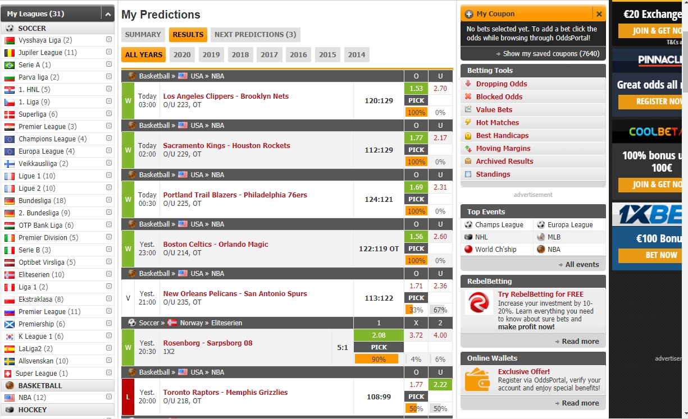The width and height of the screenshot is (688, 419).
Task: Open Try RebelBetting for FREE link
Action: [541, 294]
